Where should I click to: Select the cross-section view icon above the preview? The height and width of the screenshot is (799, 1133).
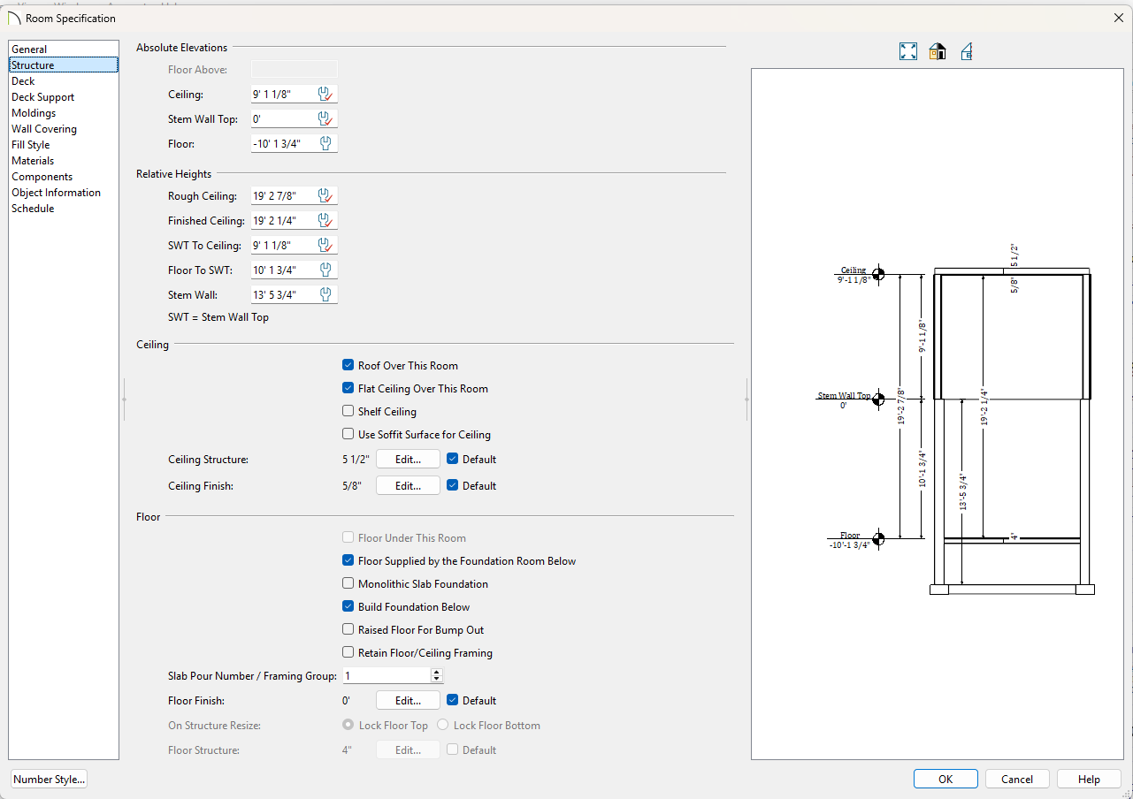(x=967, y=51)
